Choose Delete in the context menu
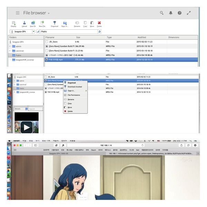207x207 pixels. pyautogui.click(x=70, y=111)
